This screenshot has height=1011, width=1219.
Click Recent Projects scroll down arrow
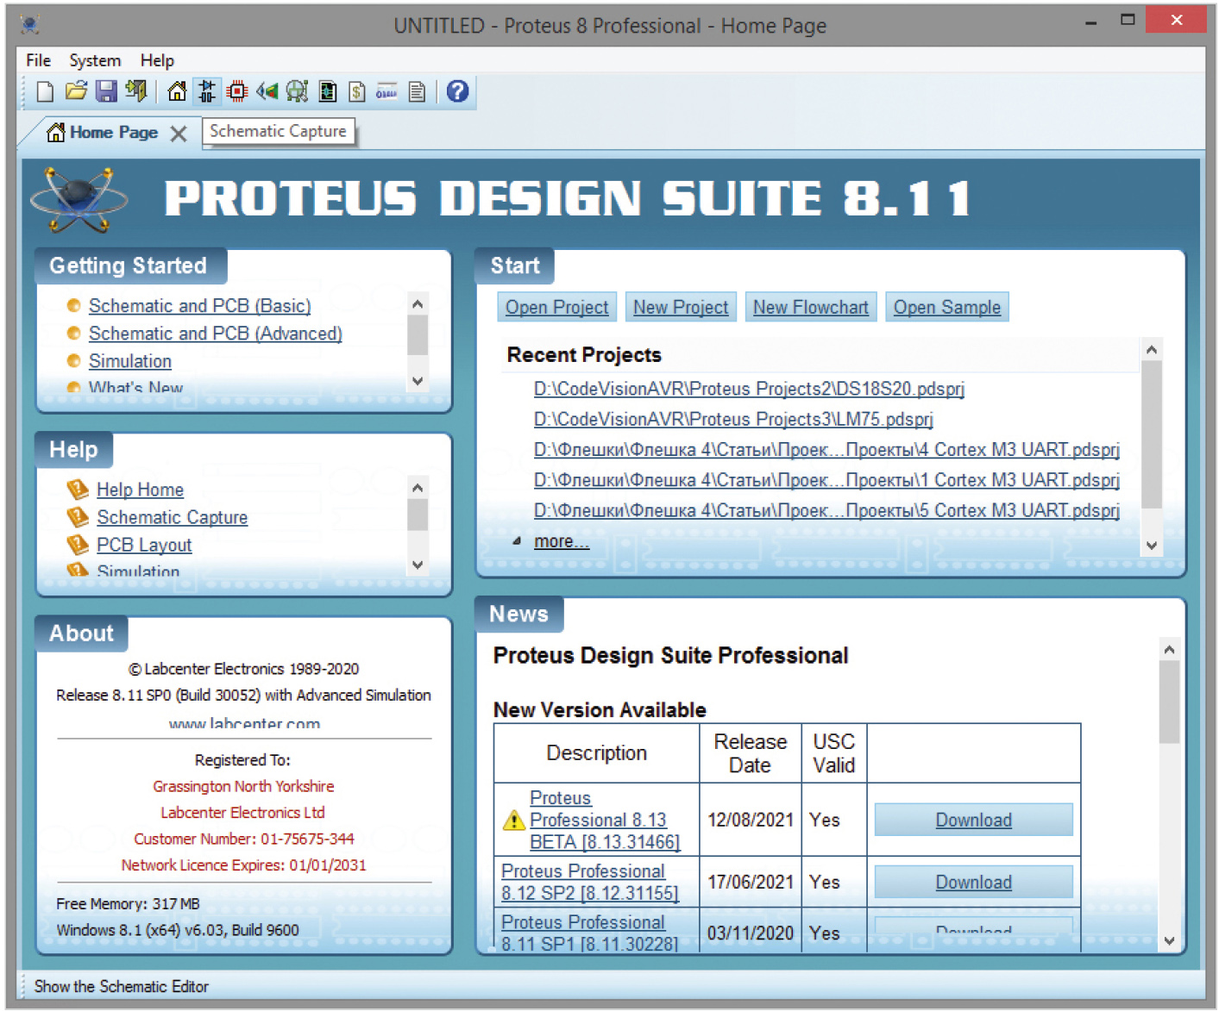(x=1151, y=546)
